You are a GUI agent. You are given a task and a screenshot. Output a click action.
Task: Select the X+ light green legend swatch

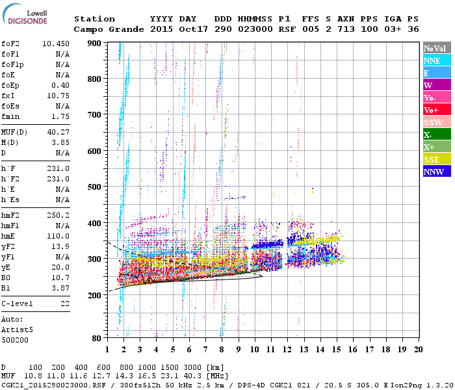(437, 147)
